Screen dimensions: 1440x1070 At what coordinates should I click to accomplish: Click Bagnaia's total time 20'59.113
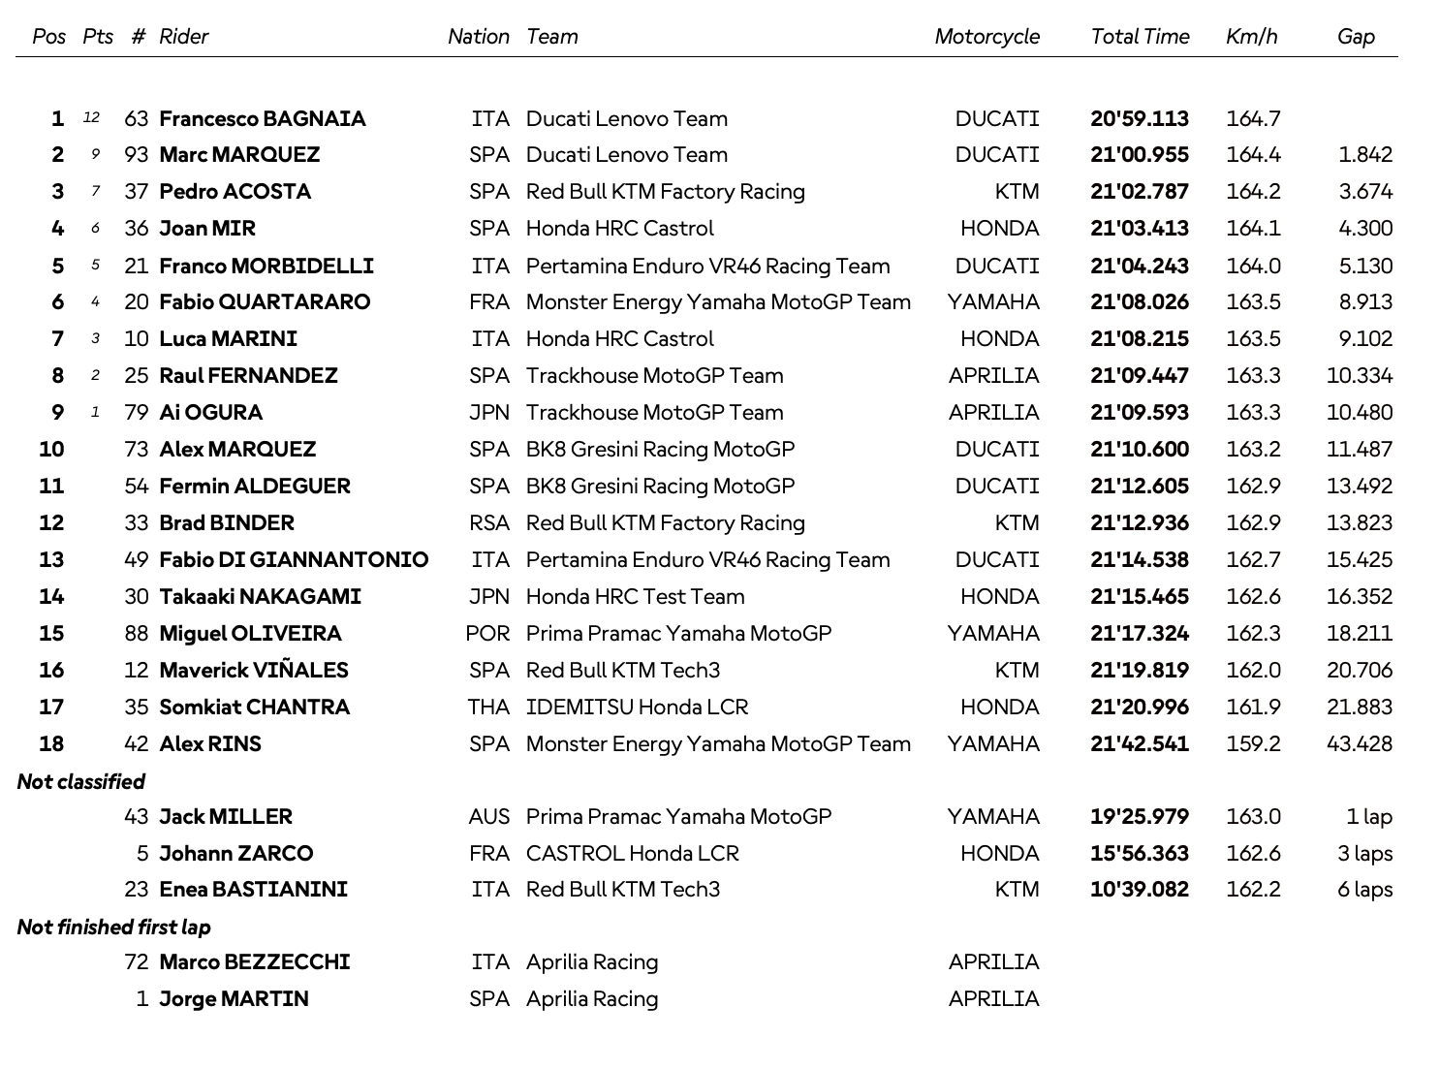pos(1140,119)
